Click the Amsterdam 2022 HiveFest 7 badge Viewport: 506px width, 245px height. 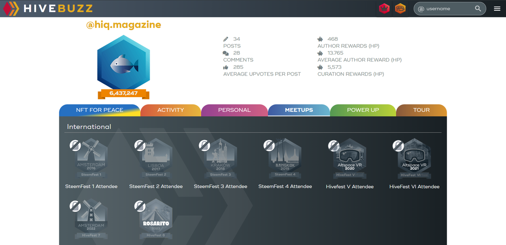(91, 219)
